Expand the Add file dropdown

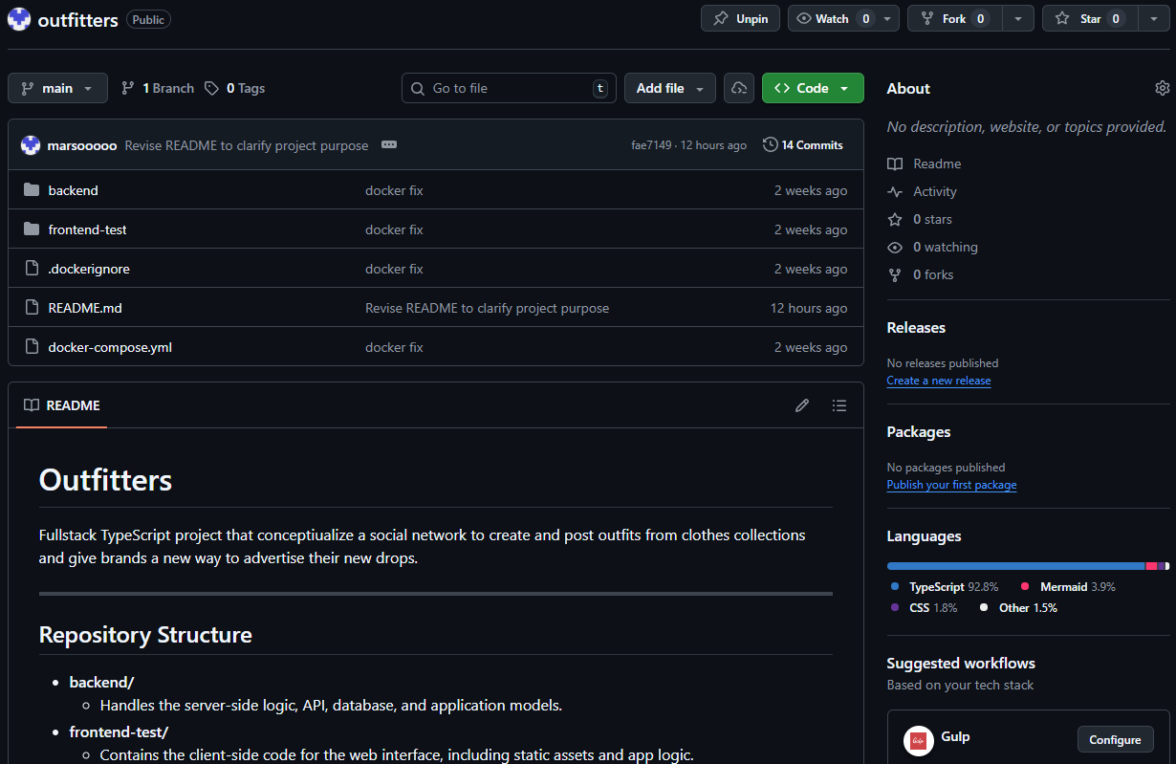[669, 88]
